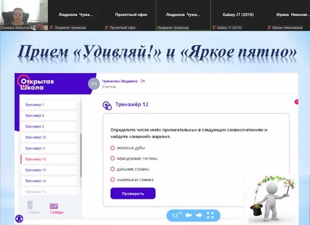Open Тренажёр 10 in the sidebar list
310x225 pixels.
[x=49, y=137]
